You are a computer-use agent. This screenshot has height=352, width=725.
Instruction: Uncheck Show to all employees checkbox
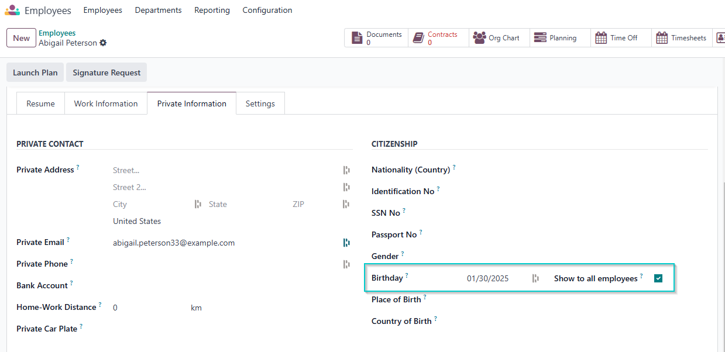click(658, 278)
